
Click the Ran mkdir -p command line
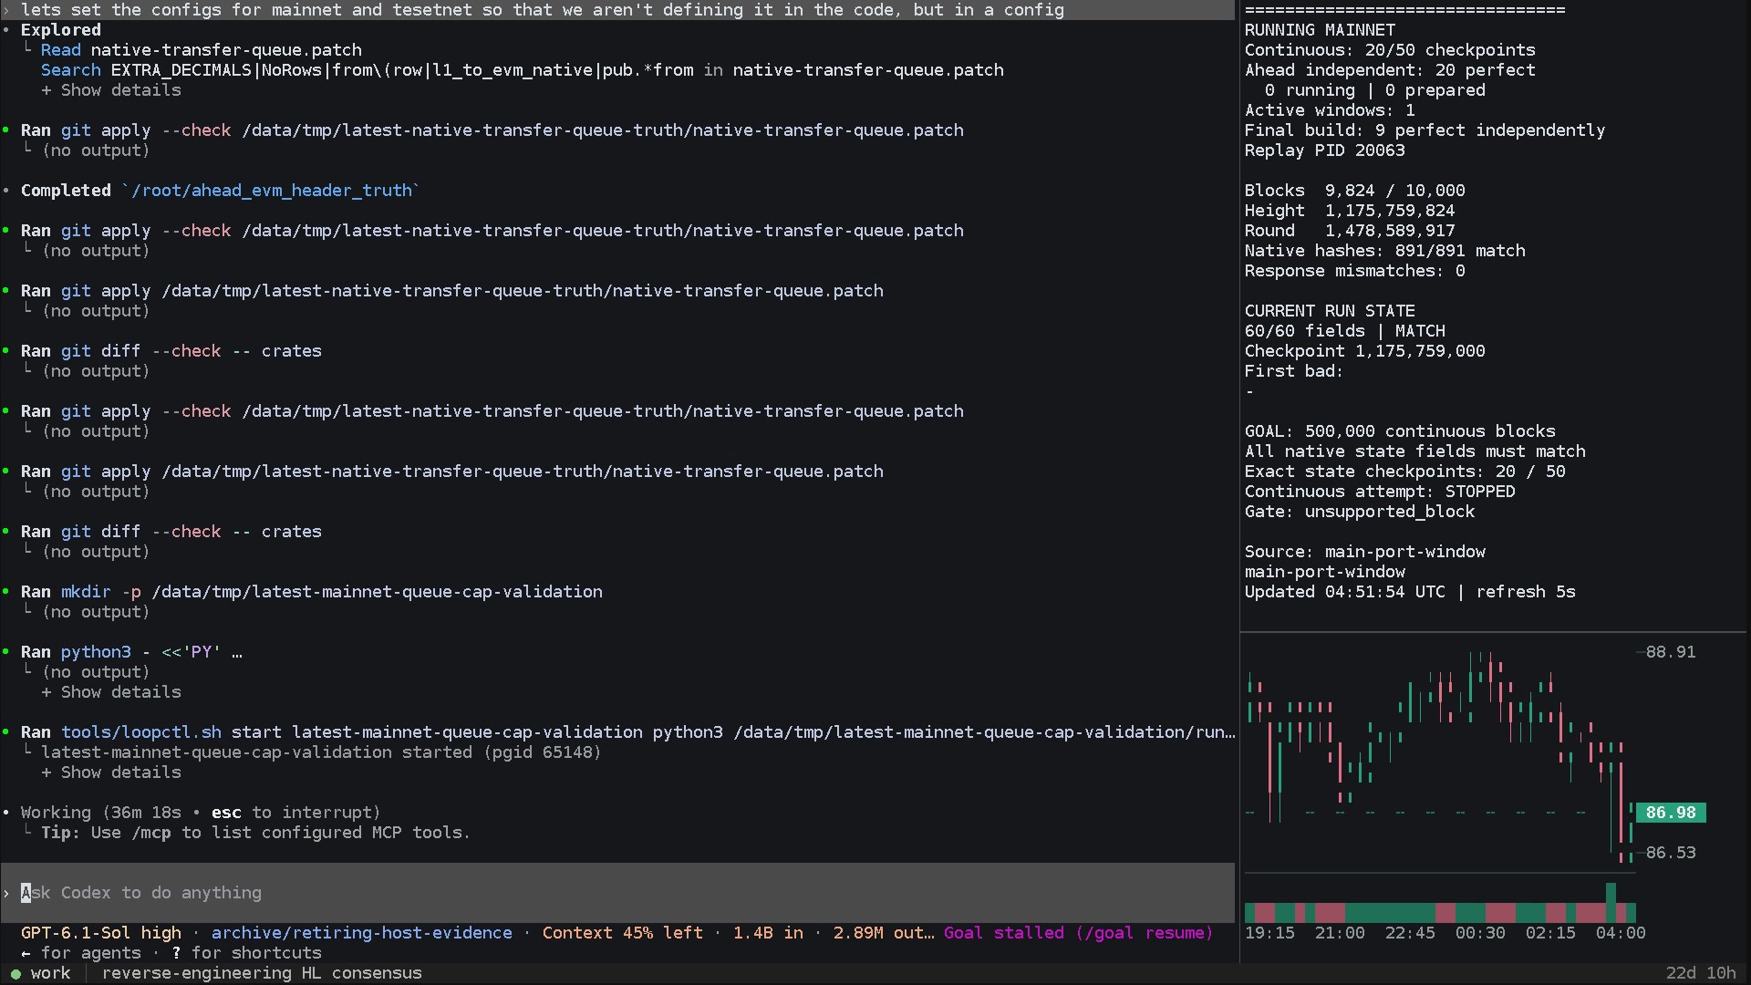(x=312, y=592)
